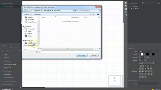The width and height of the screenshot is (161, 90).
Task: Click the share icon in the right icon strip
Action: (x=126, y=15)
